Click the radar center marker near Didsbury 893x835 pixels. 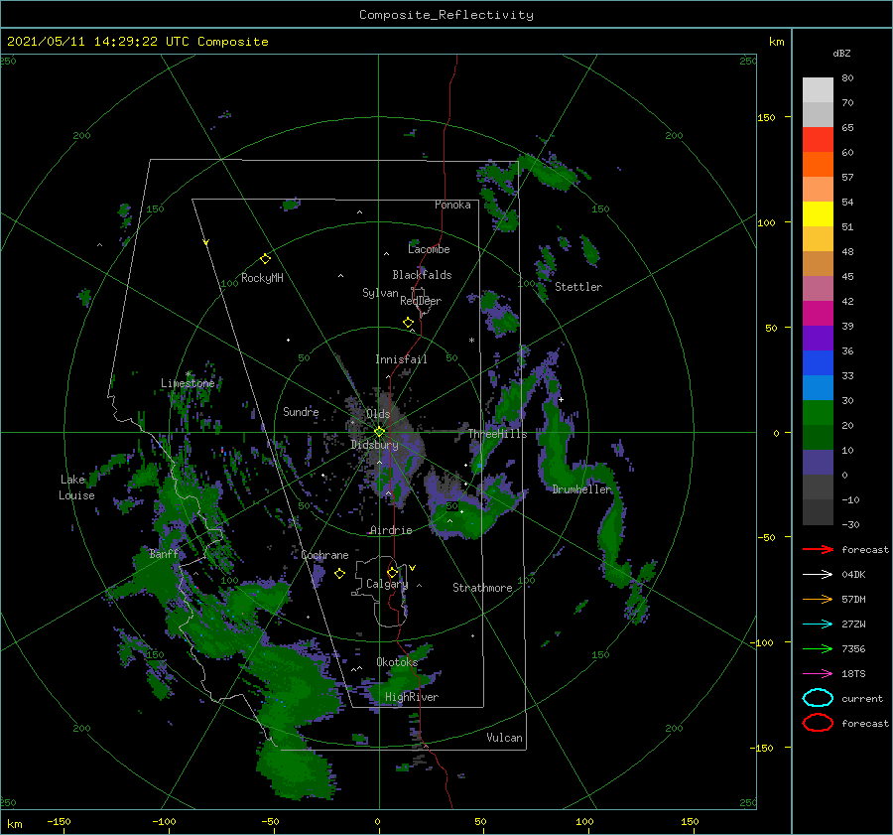click(379, 432)
